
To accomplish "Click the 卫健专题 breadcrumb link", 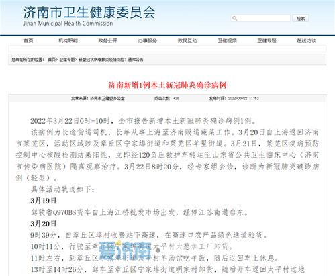I will [67, 60].
